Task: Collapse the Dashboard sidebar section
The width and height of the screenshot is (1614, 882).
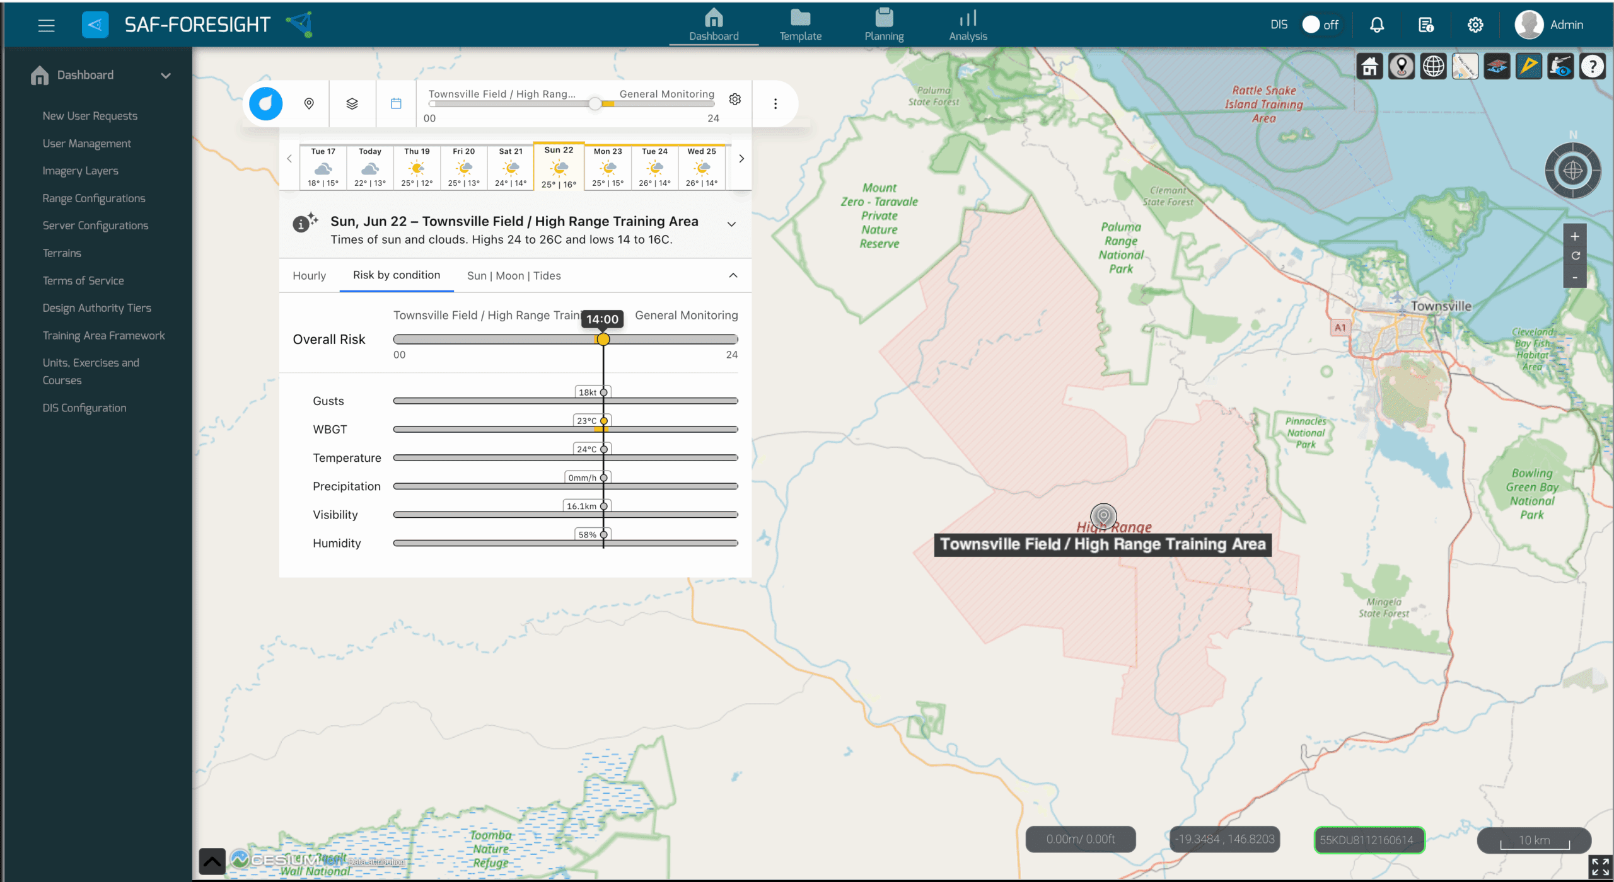Action: tap(166, 76)
